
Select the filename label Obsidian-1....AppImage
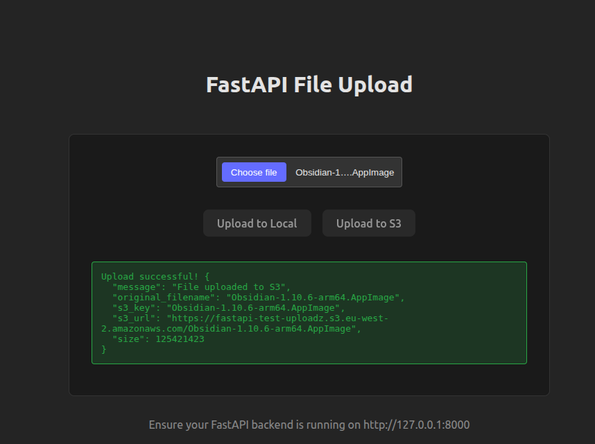coord(345,171)
